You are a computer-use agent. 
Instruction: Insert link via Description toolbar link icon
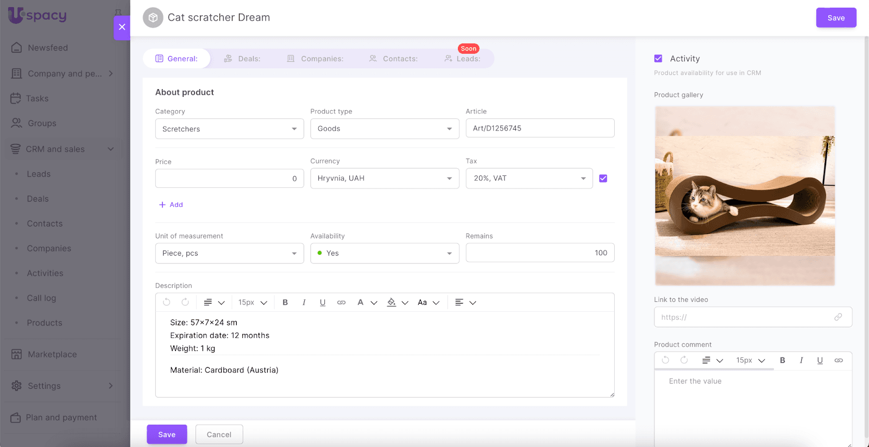pyautogui.click(x=341, y=303)
